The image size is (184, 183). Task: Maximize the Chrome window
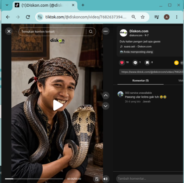(x=170, y=5)
